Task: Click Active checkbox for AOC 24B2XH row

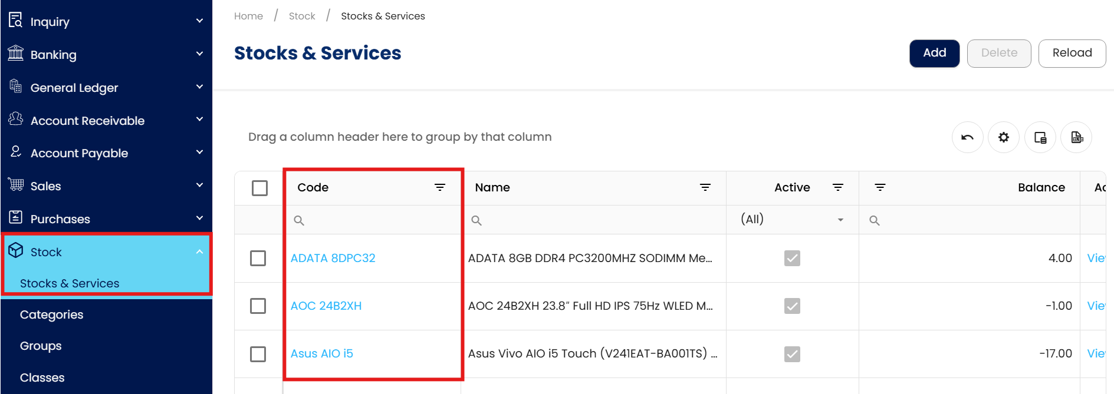Action: (x=792, y=306)
